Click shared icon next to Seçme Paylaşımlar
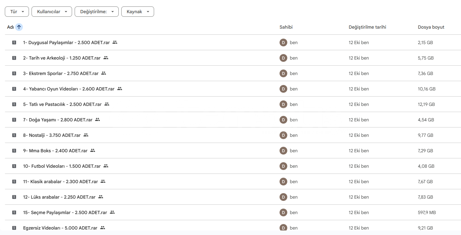The height and width of the screenshot is (235, 461). coord(112,212)
